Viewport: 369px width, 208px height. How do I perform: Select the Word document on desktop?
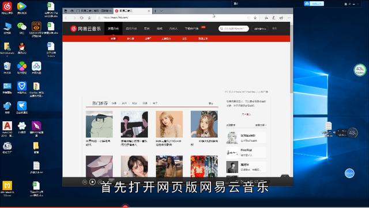51,47
